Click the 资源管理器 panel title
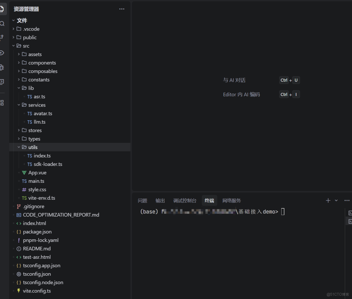Image resolution: width=352 pixels, height=299 pixels. pos(26,9)
